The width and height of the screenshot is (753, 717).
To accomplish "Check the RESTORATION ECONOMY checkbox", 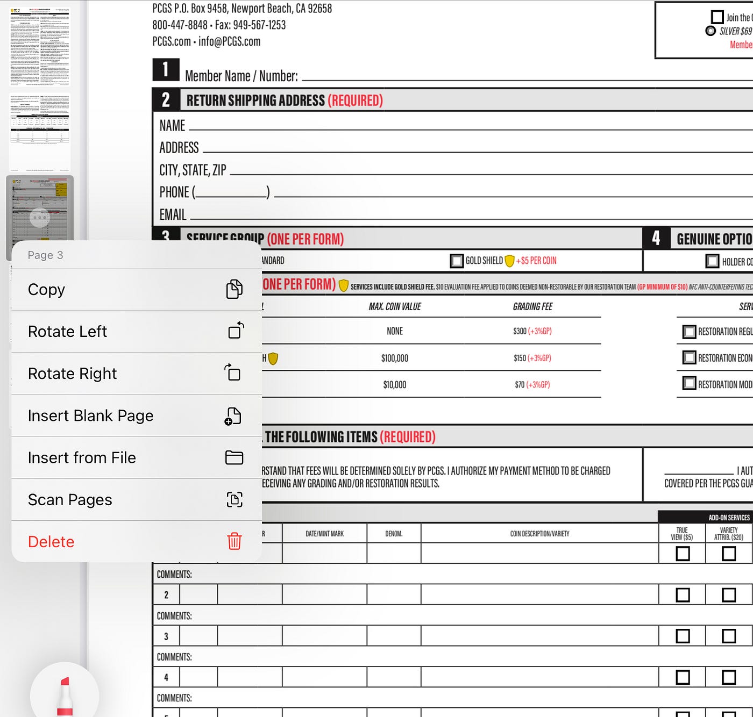I will [x=689, y=357].
